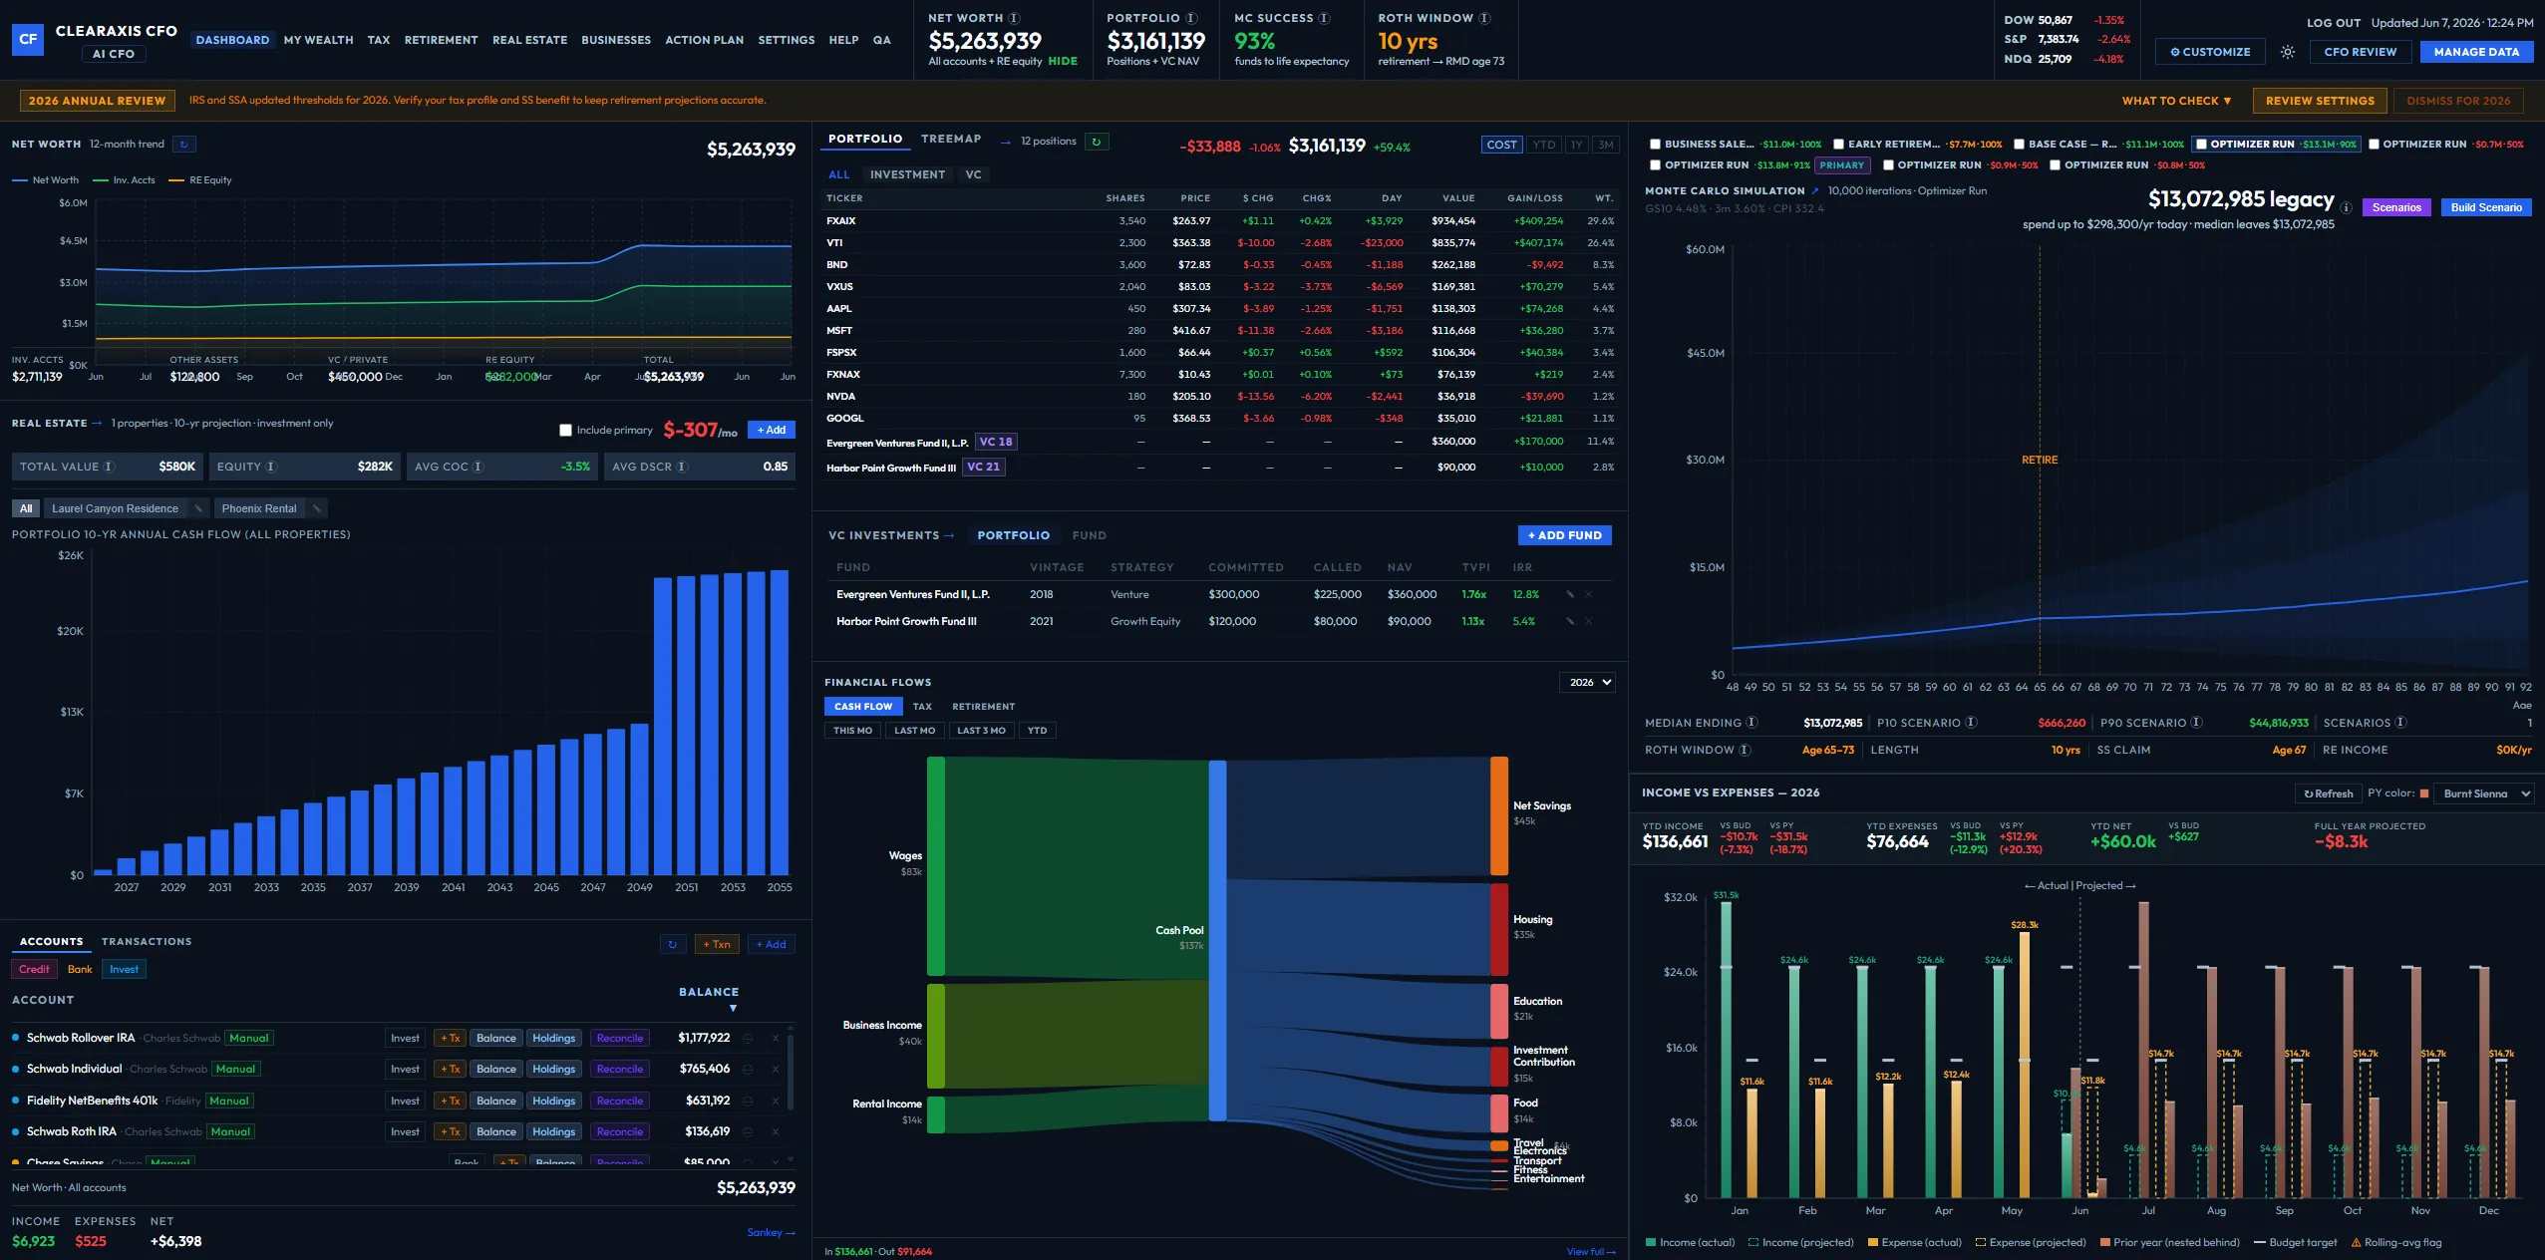
Task: Check the Business Sale scenario checkbox
Action: [x=1655, y=145]
